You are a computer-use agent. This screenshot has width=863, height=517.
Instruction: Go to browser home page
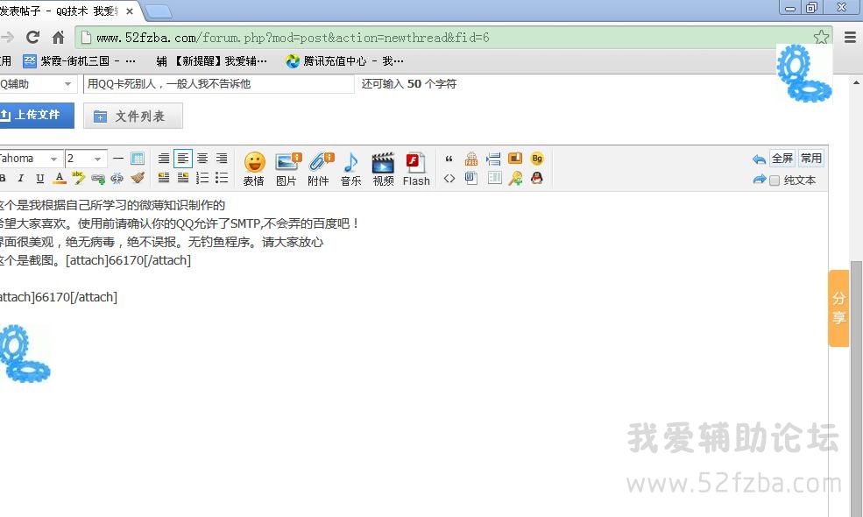[59, 38]
